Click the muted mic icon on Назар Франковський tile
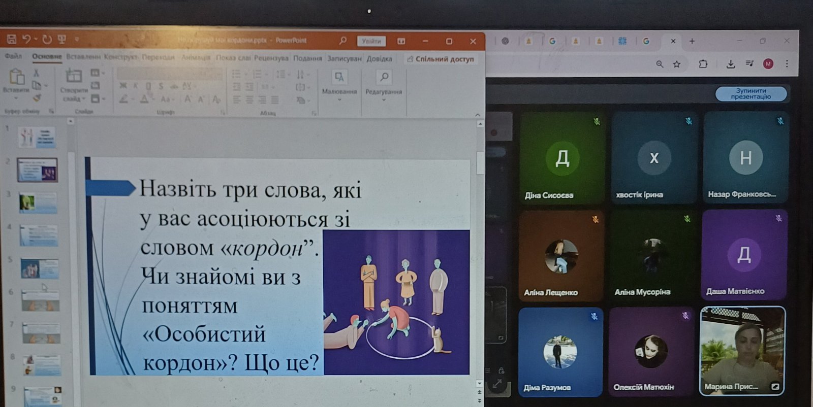Image resolution: width=813 pixels, height=407 pixels. [x=780, y=121]
